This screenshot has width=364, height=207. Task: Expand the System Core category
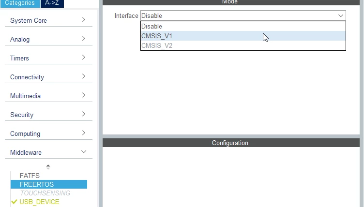48,20
